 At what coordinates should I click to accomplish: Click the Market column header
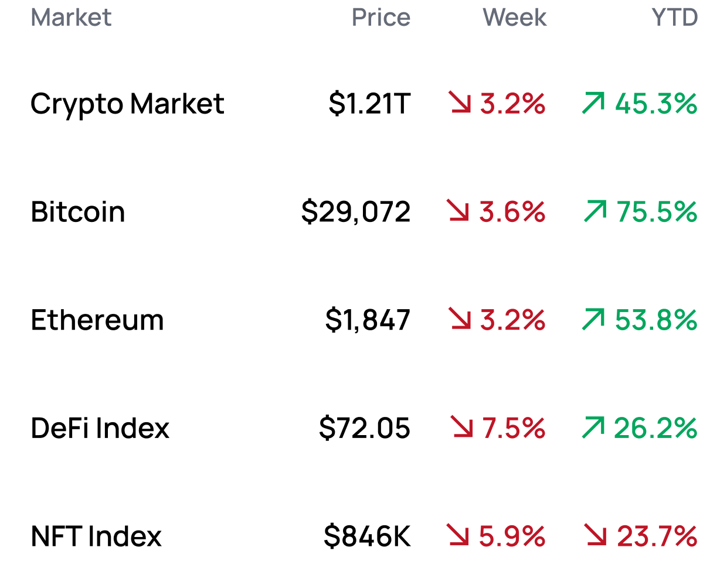[71, 18]
